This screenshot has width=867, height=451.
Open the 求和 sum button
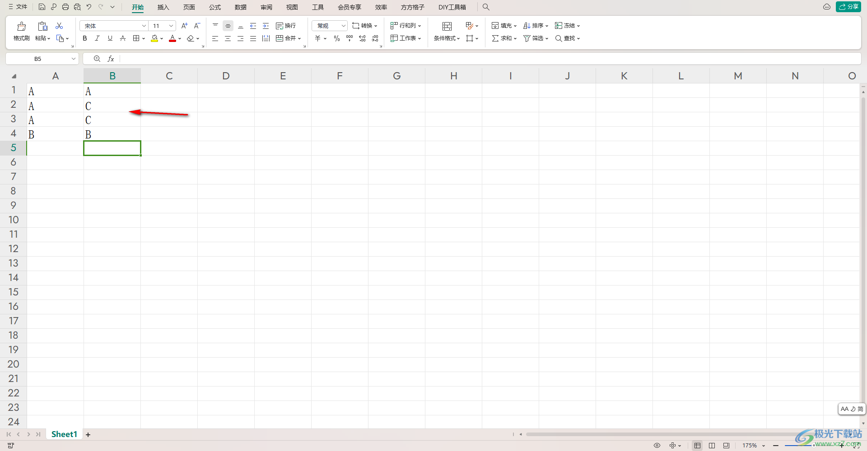[504, 38]
